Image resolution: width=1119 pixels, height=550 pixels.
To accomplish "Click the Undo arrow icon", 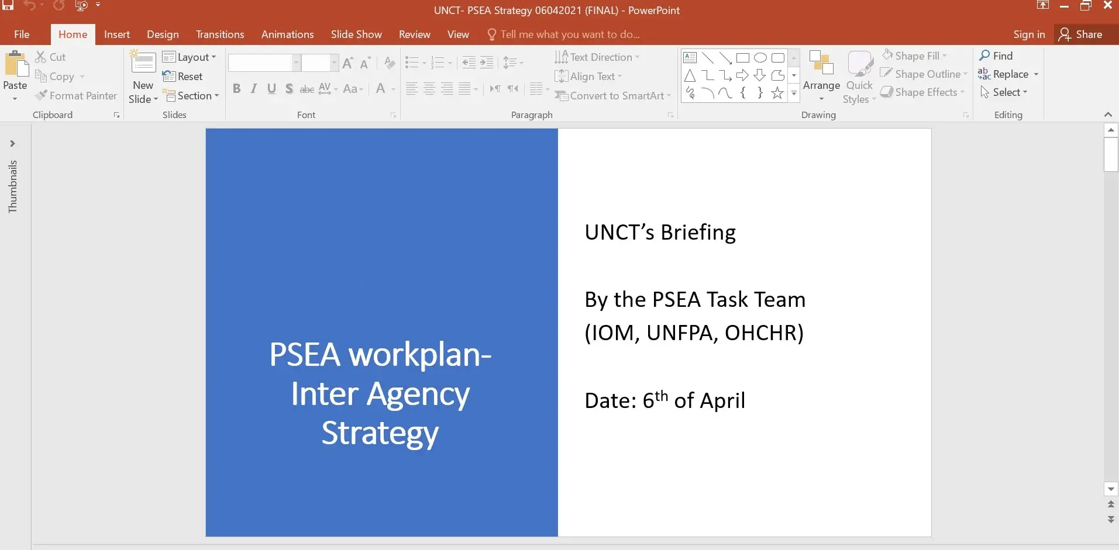I will coord(30,5).
